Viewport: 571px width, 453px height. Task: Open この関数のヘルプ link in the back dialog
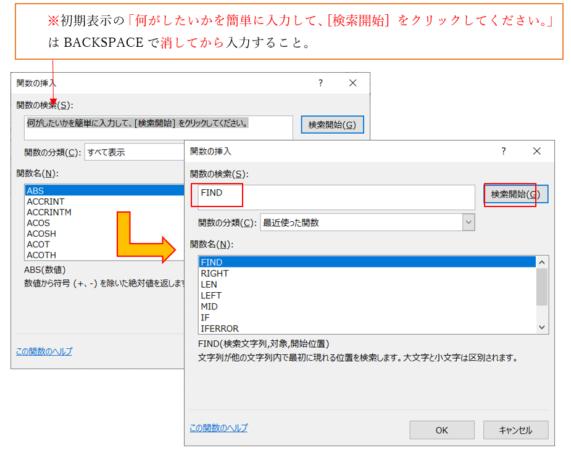coord(44,351)
